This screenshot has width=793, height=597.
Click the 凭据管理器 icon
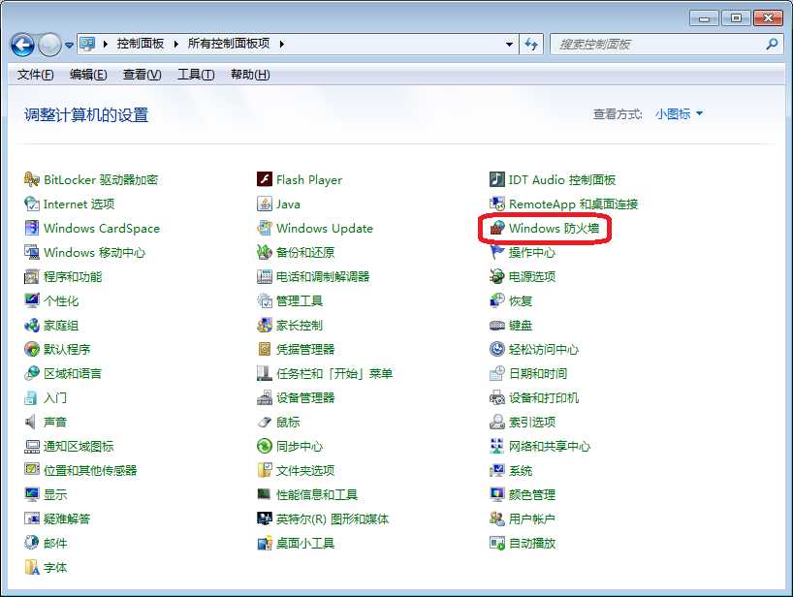pyautogui.click(x=265, y=349)
